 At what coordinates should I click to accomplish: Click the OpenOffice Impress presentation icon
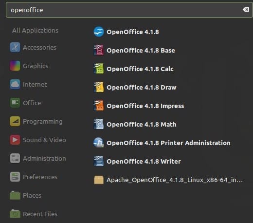[x=99, y=106]
